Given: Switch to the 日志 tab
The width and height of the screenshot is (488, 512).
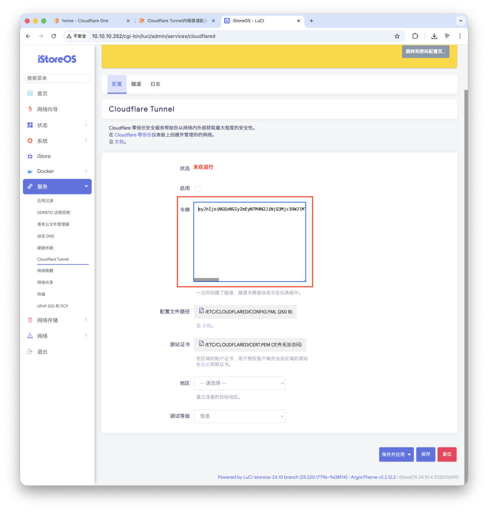Looking at the screenshot, I should (155, 84).
